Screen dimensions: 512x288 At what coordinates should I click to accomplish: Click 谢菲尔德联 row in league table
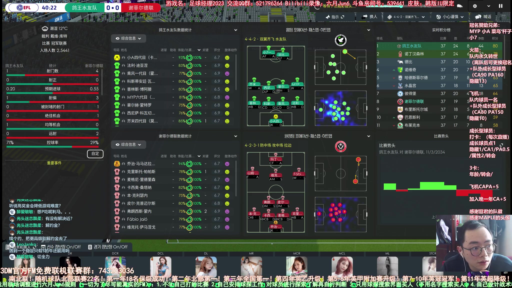point(439,101)
